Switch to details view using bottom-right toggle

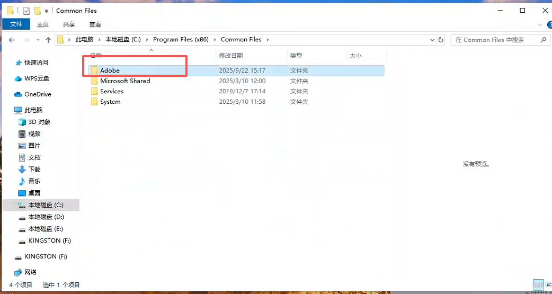coord(538,285)
